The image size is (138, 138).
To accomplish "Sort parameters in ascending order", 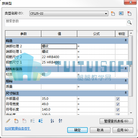I will [x=52, y=121].
